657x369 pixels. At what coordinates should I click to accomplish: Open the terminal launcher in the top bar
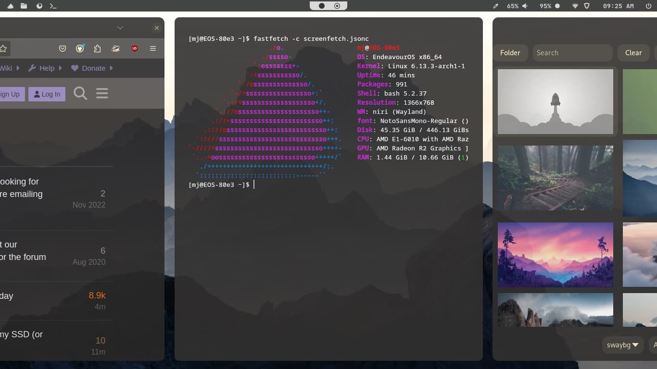coord(53,6)
